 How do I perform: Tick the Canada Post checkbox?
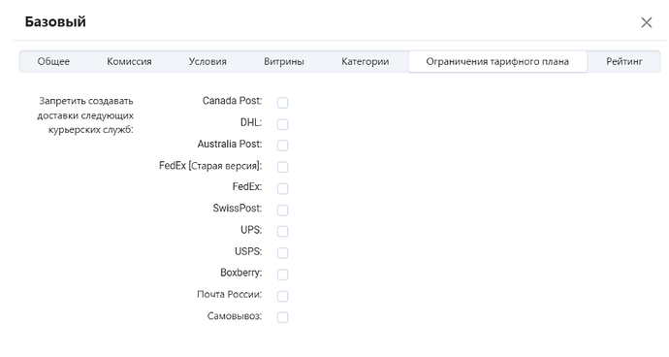click(282, 103)
